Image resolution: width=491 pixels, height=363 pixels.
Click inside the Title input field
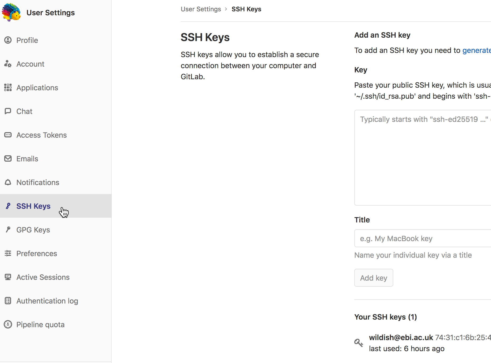coord(421,238)
